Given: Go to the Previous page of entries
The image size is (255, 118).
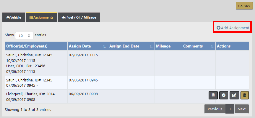Looking at the screenshot, I should click(215, 109).
